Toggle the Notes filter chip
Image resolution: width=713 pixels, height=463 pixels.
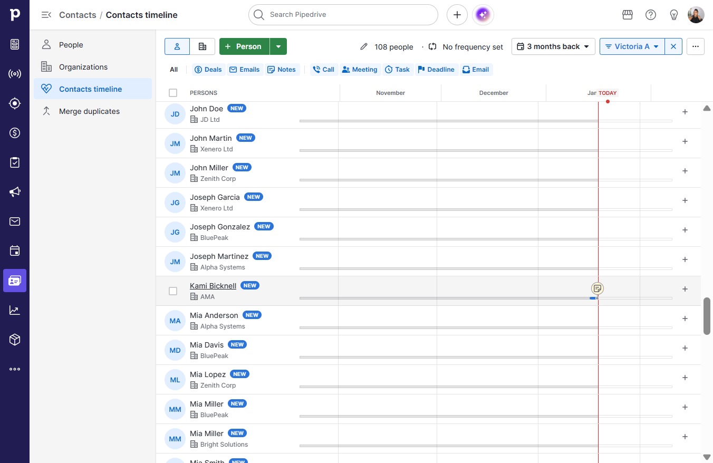(x=282, y=70)
